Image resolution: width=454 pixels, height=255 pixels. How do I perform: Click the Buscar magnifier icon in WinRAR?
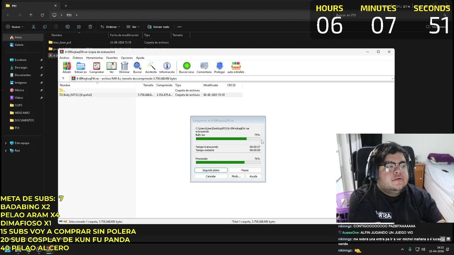(x=137, y=68)
